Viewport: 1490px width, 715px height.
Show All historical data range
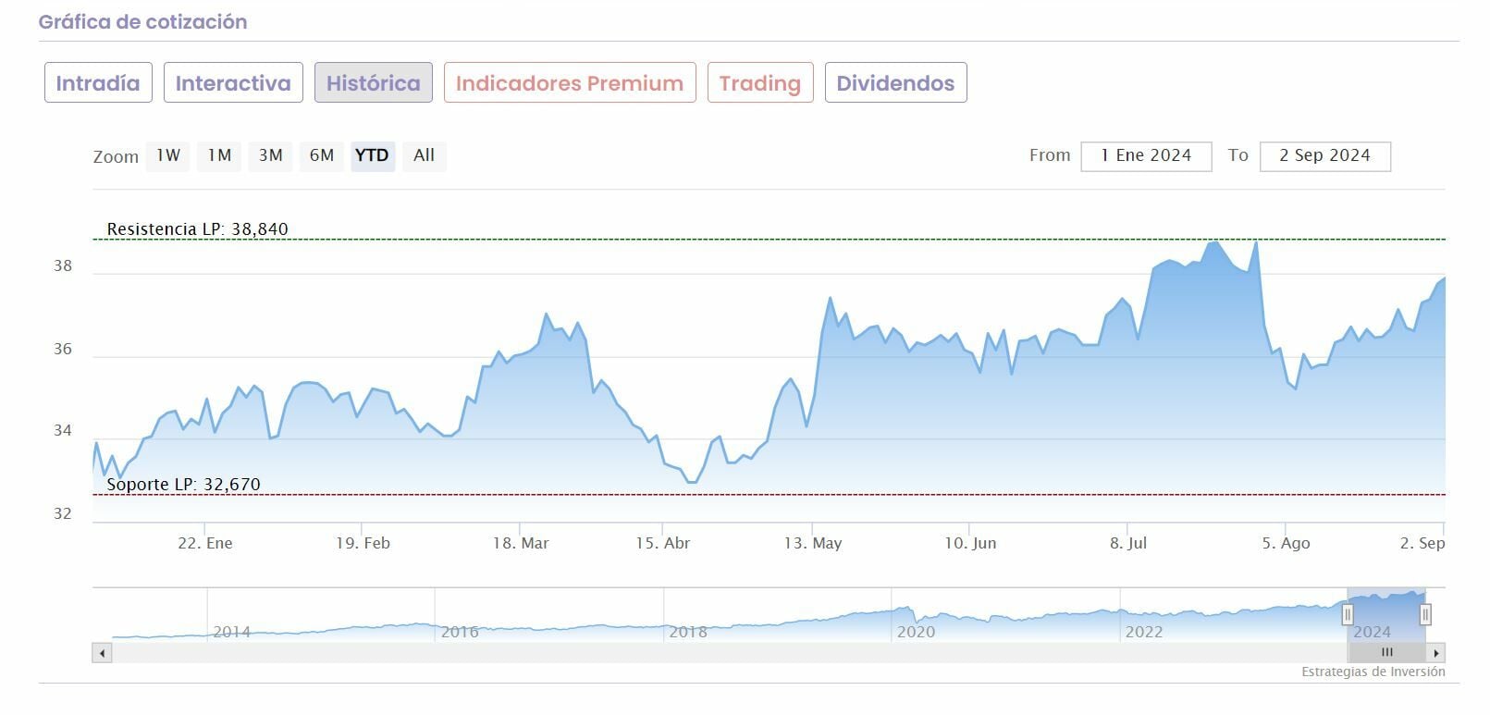pos(424,155)
